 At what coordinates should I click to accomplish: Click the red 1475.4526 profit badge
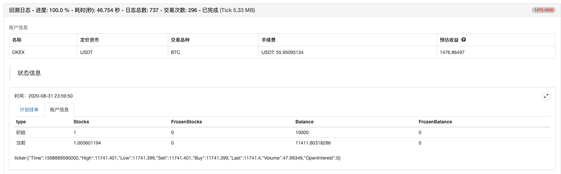tap(544, 10)
